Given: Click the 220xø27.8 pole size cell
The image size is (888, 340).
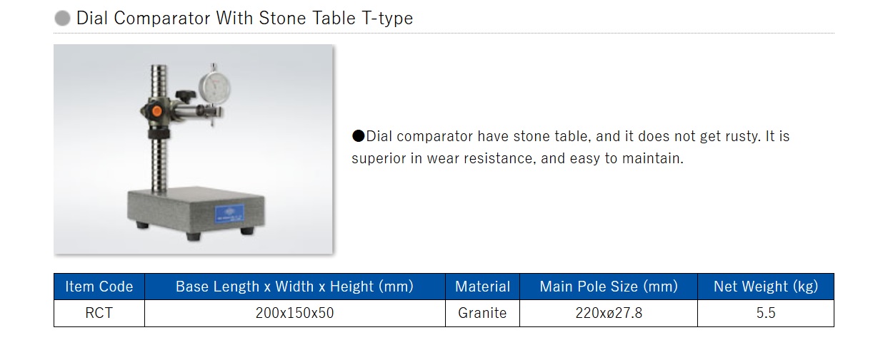Looking at the screenshot, I should (609, 313).
